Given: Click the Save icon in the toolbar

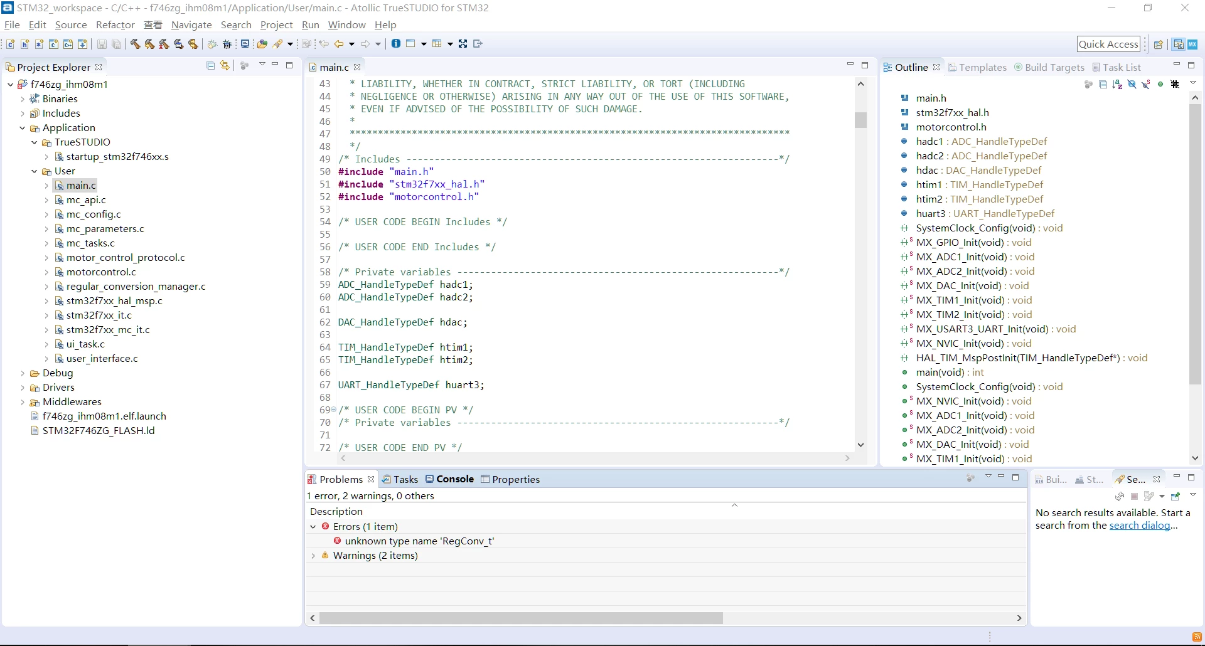Looking at the screenshot, I should pos(102,44).
